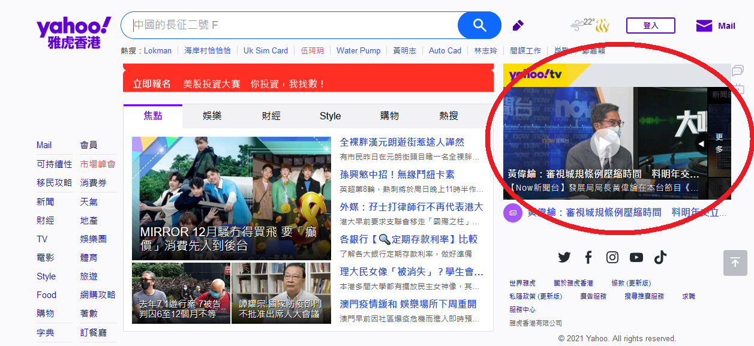The image size is (754, 346).
Task: Open trending search Auto Cad
Action: (445, 51)
